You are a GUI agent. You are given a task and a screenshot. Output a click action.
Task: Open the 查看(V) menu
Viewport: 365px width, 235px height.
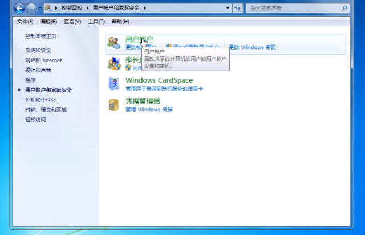pyautogui.click(x=72, y=22)
